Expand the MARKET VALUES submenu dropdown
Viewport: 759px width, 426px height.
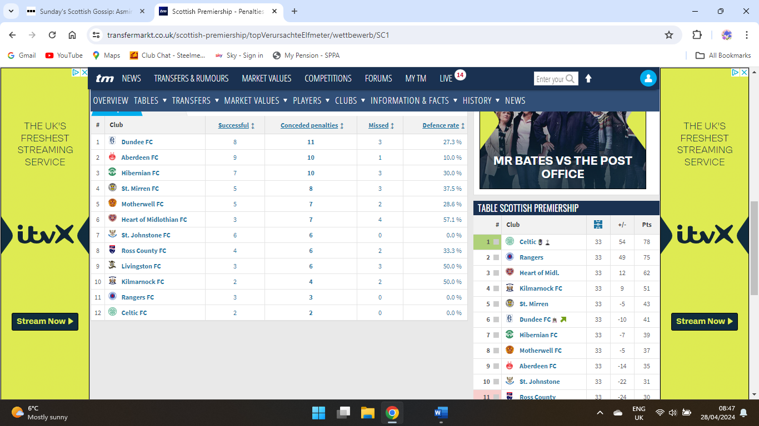tap(256, 100)
